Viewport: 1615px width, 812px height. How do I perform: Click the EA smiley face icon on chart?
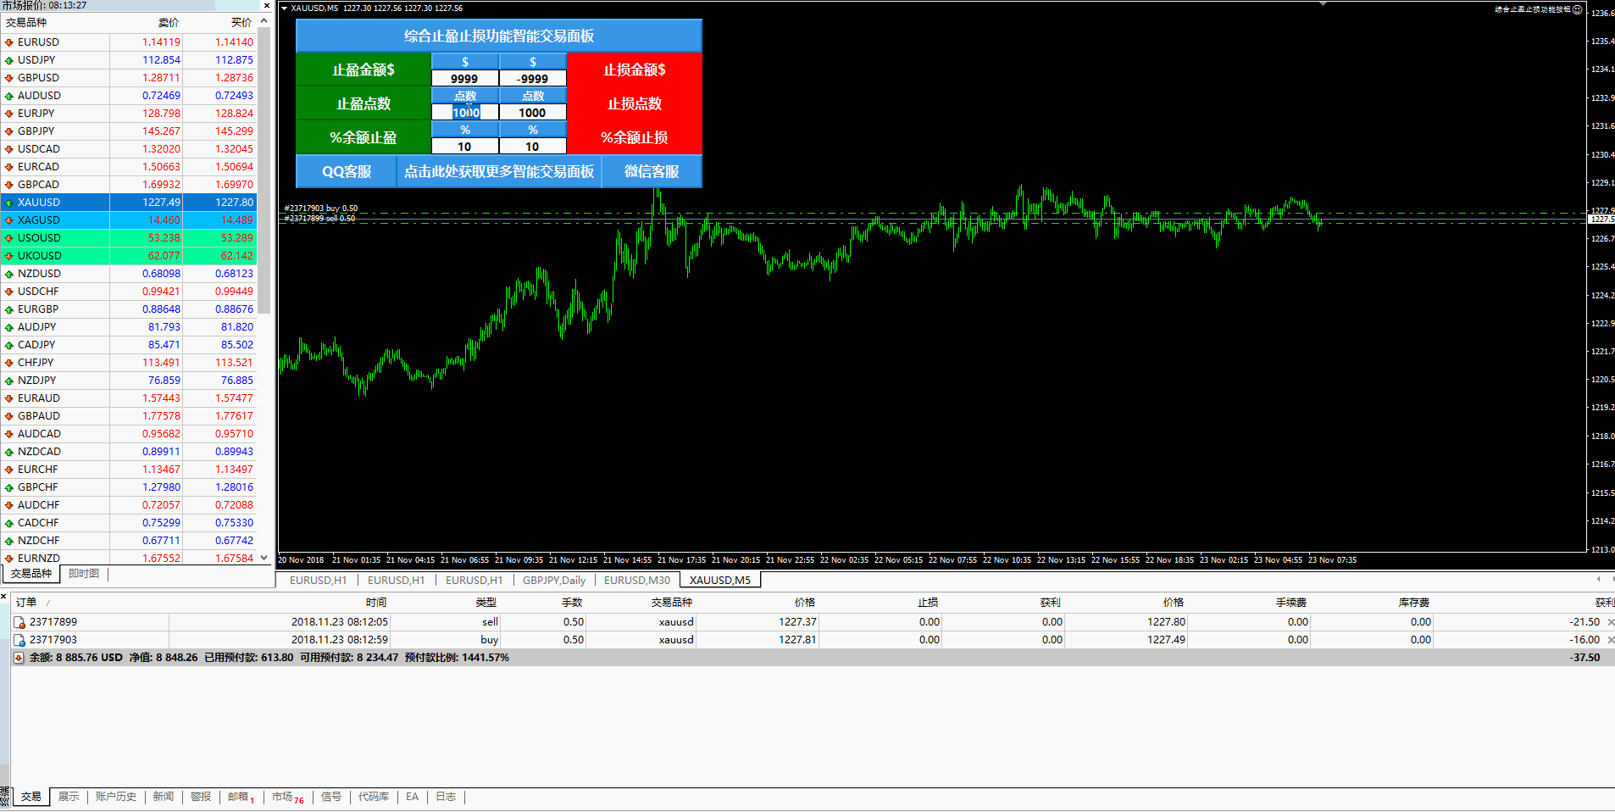(x=1578, y=9)
